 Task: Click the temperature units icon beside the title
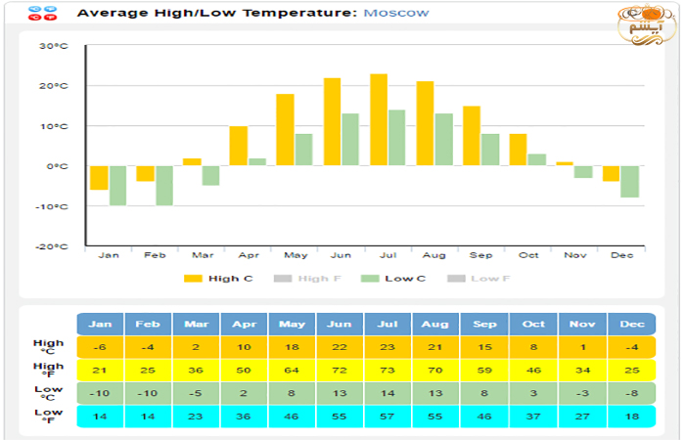41,13
